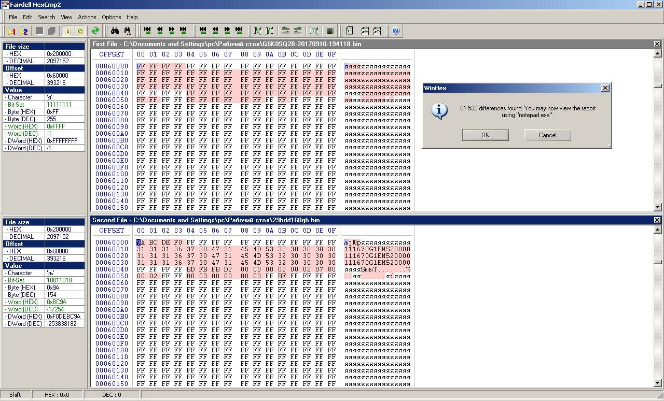Close the WinHex dialog with X
This screenshot has height=401, width=664.
605,88
